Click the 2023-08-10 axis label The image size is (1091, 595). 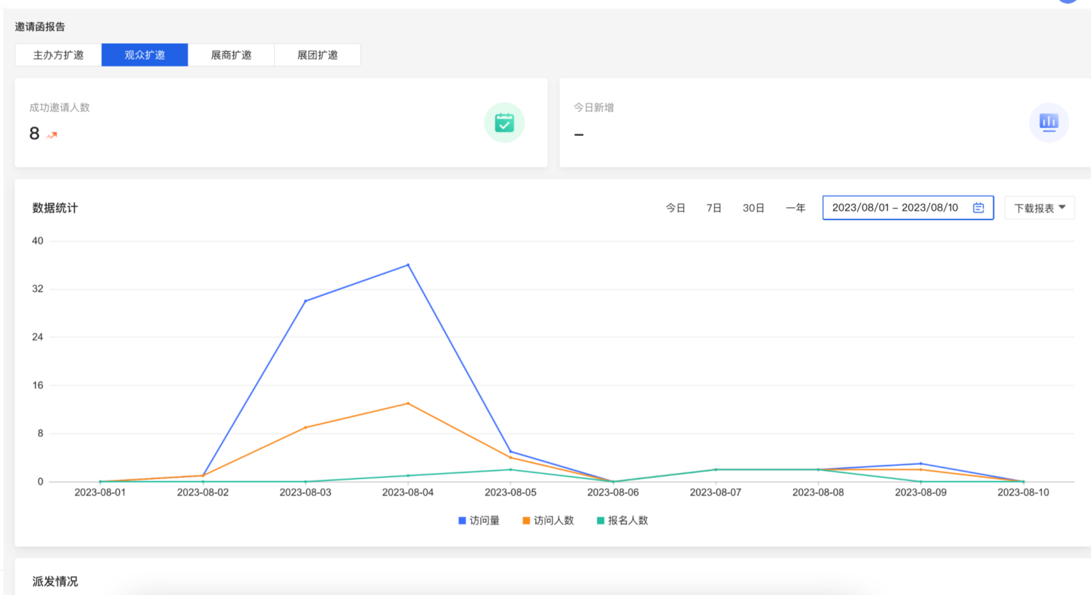1023,493
